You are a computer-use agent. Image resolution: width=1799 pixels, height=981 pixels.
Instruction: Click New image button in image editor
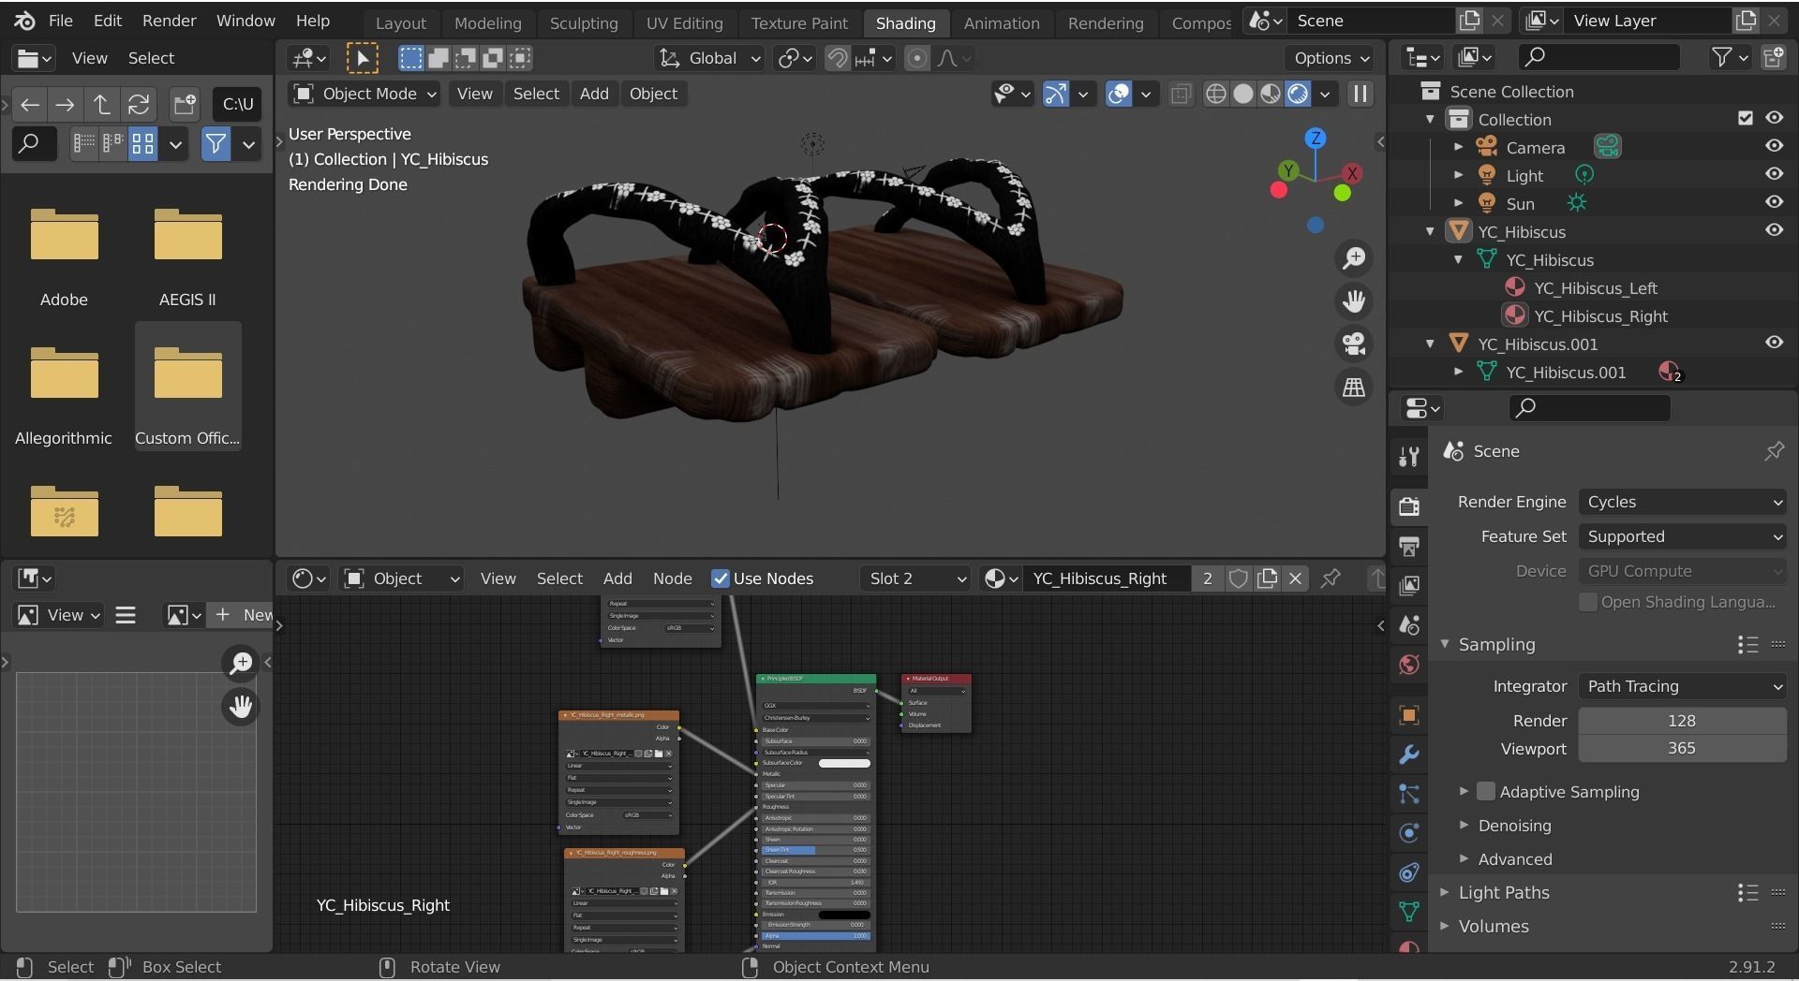[244, 615]
